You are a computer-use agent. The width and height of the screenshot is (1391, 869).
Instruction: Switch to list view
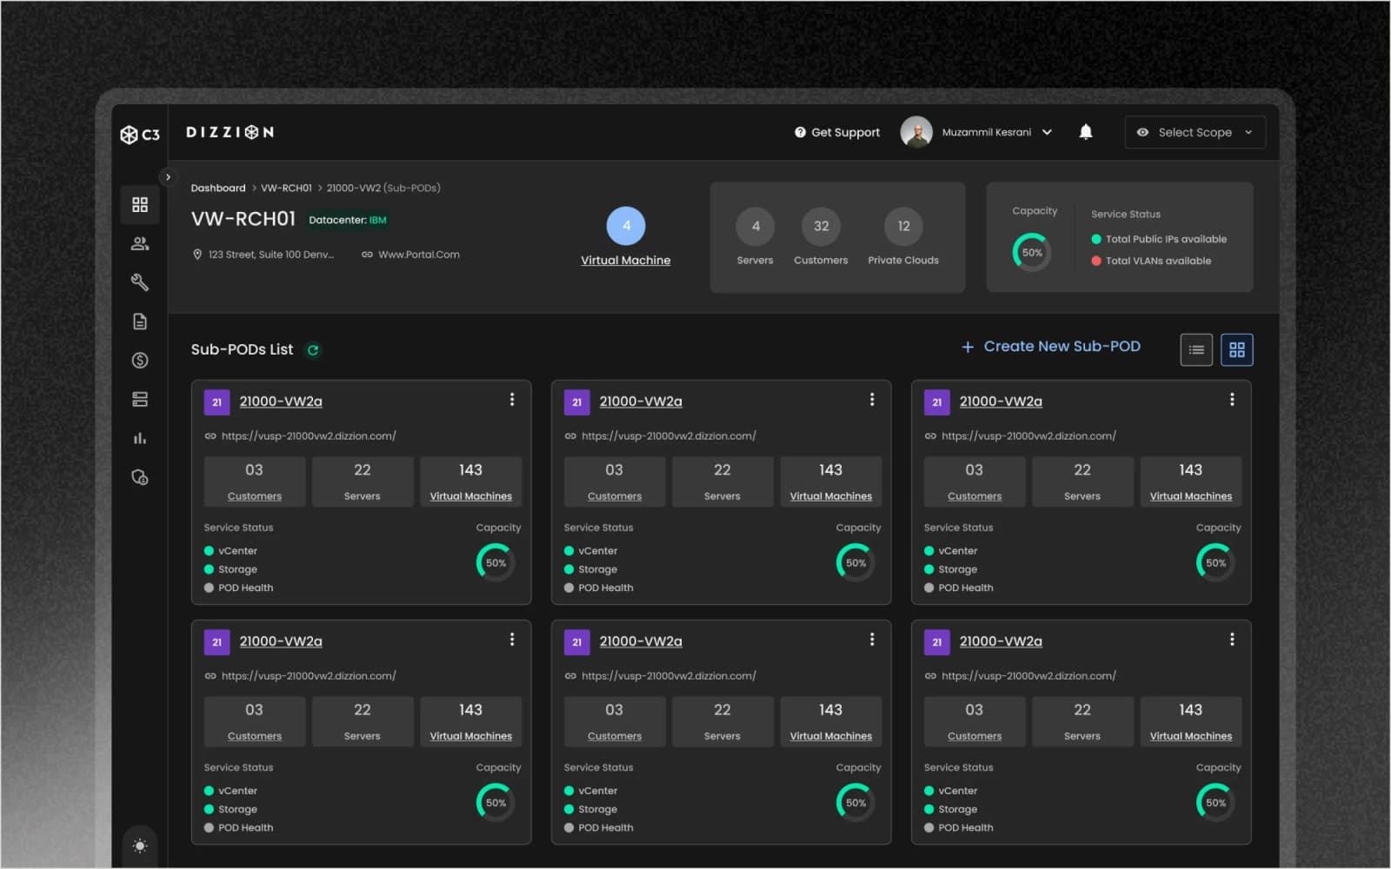1196,349
